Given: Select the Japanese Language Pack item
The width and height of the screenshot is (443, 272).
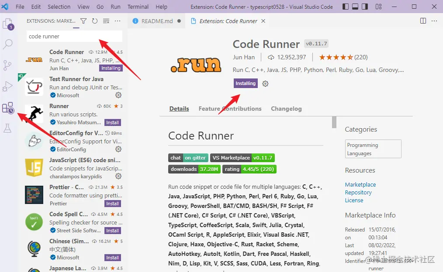Looking at the screenshot, I should click(72, 268).
